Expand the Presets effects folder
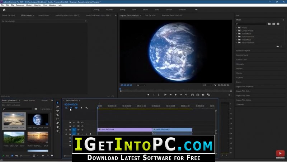The image size is (287, 162). [x=236, y=28]
